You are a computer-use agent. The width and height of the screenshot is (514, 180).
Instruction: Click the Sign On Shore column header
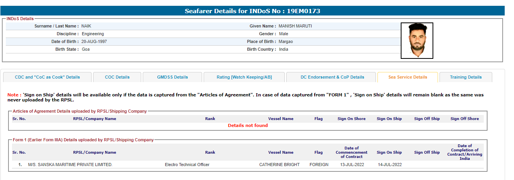[351, 119]
